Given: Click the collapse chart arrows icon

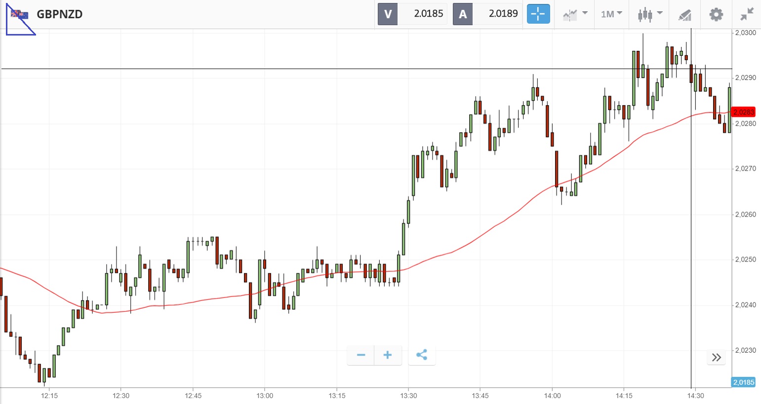Looking at the screenshot, I should [x=747, y=14].
